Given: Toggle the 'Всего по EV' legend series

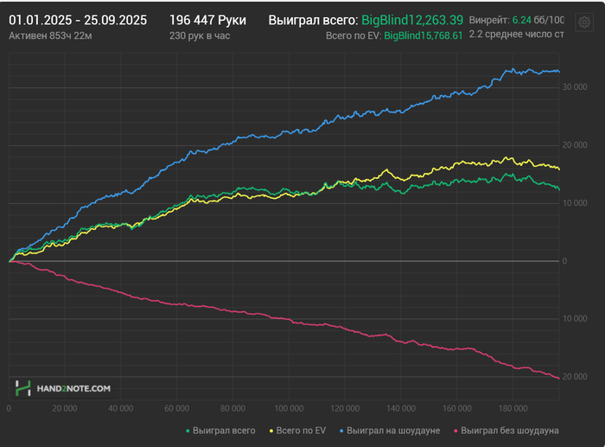Looking at the screenshot, I should tap(297, 431).
